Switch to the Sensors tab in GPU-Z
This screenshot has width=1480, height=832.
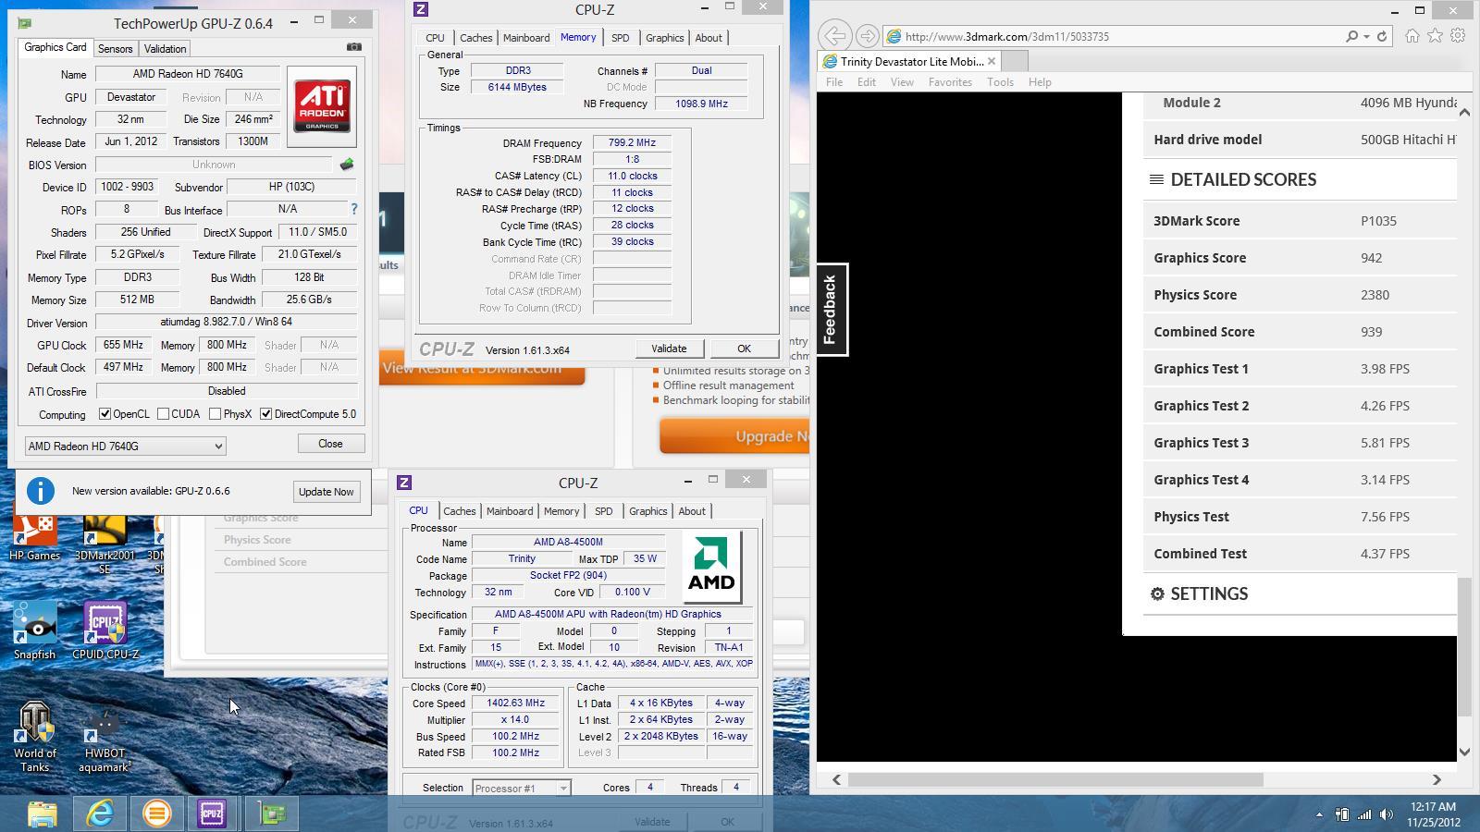[x=115, y=48]
